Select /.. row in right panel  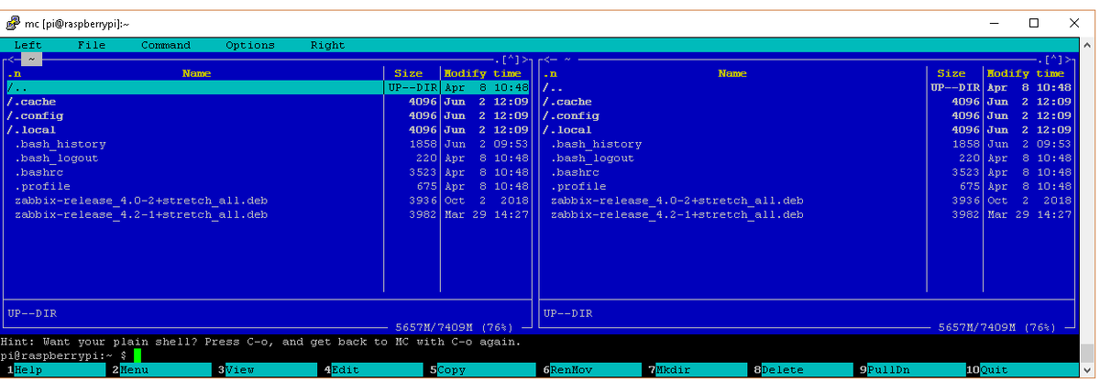[x=807, y=88]
